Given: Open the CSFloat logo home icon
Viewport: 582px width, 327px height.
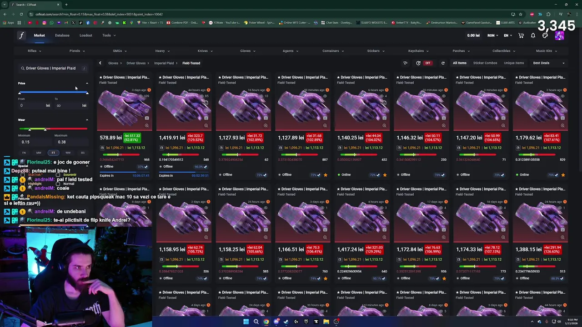Looking at the screenshot, I should [x=21, y=35].
